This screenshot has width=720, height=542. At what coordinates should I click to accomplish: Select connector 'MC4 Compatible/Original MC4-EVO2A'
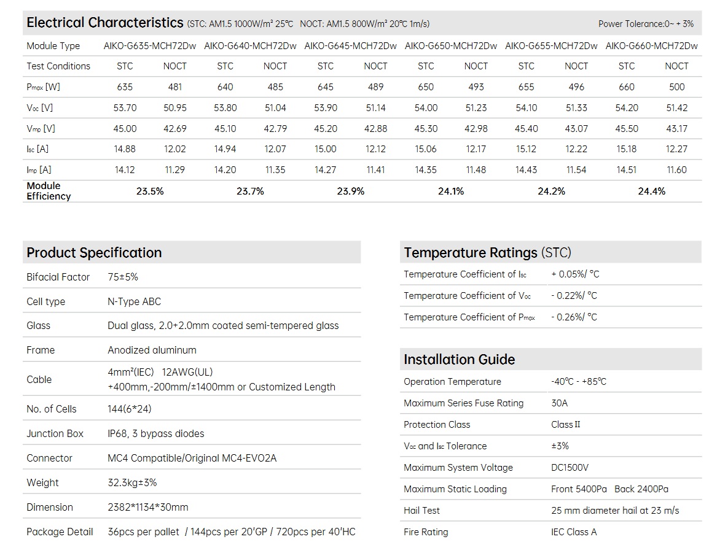pyautogui.click(x=192, y=458)
